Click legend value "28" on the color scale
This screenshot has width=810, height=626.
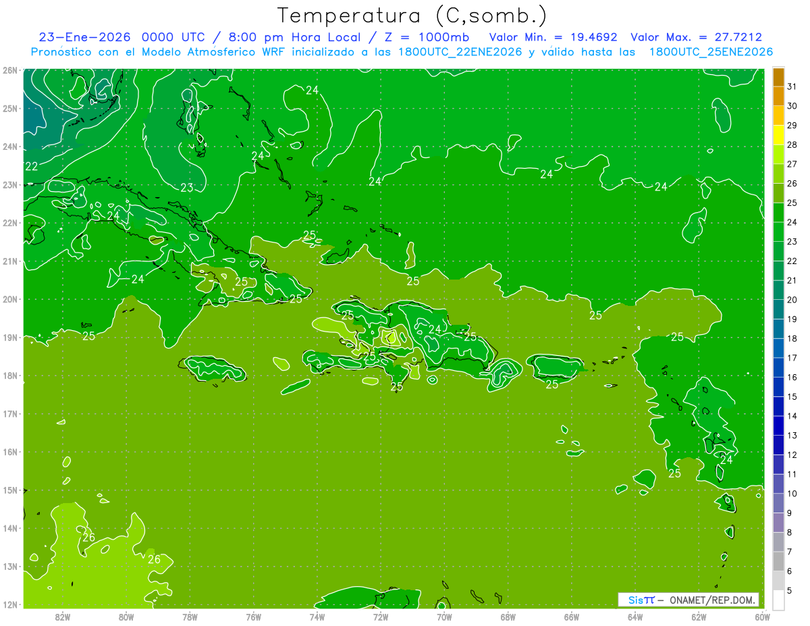pyautogui.click(x=792, y=145)
